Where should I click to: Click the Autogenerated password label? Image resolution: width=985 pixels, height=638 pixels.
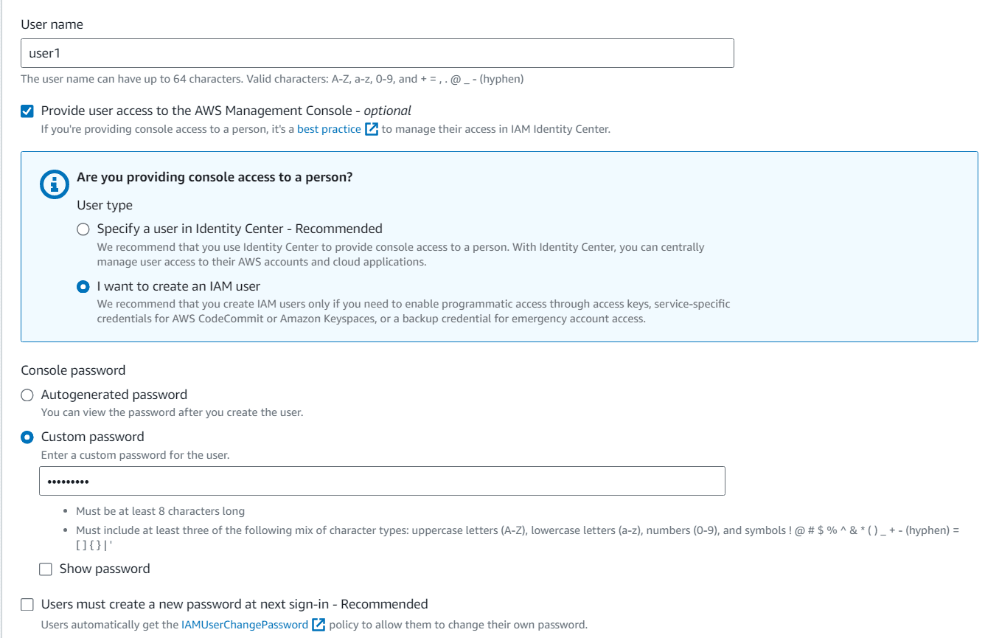click(114, 395)
